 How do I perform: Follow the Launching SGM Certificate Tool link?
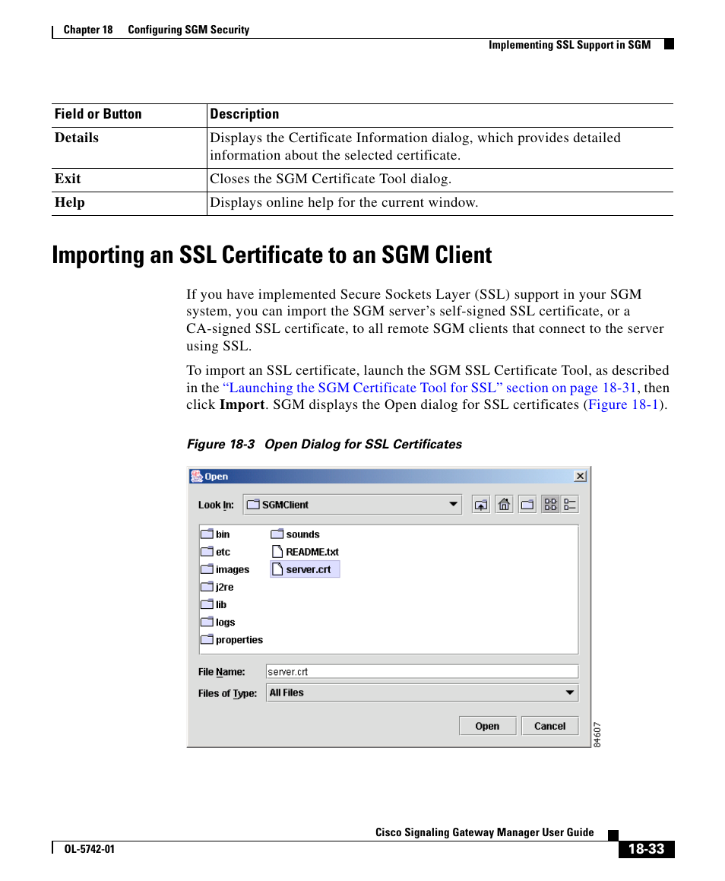click(x=429, y=388)
